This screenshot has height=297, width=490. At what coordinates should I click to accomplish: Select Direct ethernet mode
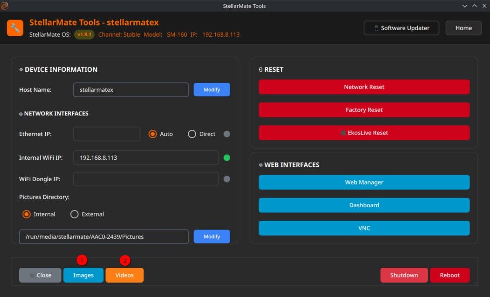192,134
